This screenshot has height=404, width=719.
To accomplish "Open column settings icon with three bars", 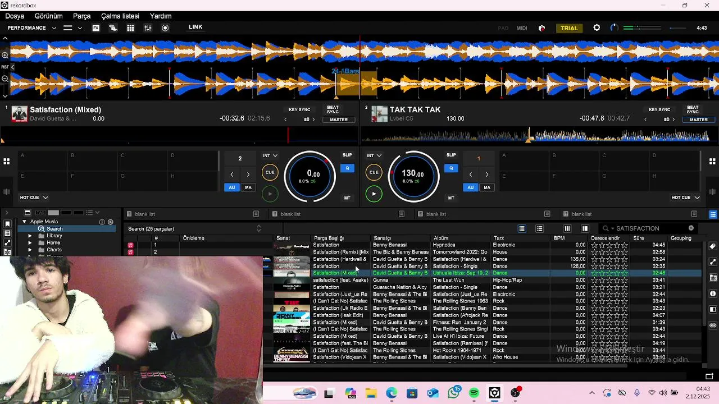I will pos(567,228).
